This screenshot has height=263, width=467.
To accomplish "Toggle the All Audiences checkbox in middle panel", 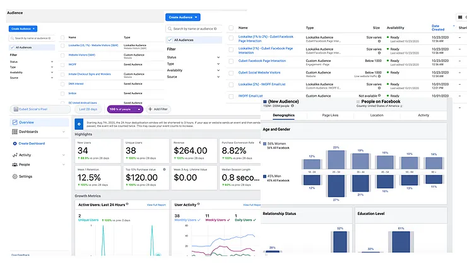I will pos(170,40).
